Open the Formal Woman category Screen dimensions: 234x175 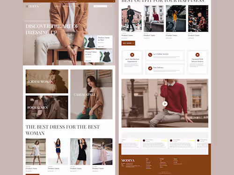pyautogui.click(x=47, y=81)
